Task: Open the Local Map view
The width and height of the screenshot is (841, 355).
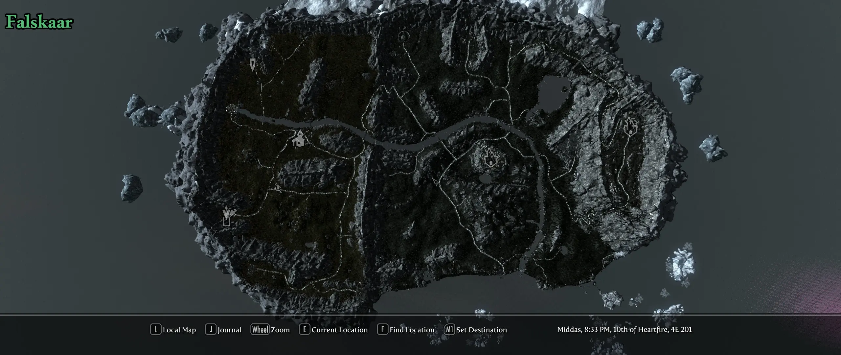Action: [x=179, y=330]
